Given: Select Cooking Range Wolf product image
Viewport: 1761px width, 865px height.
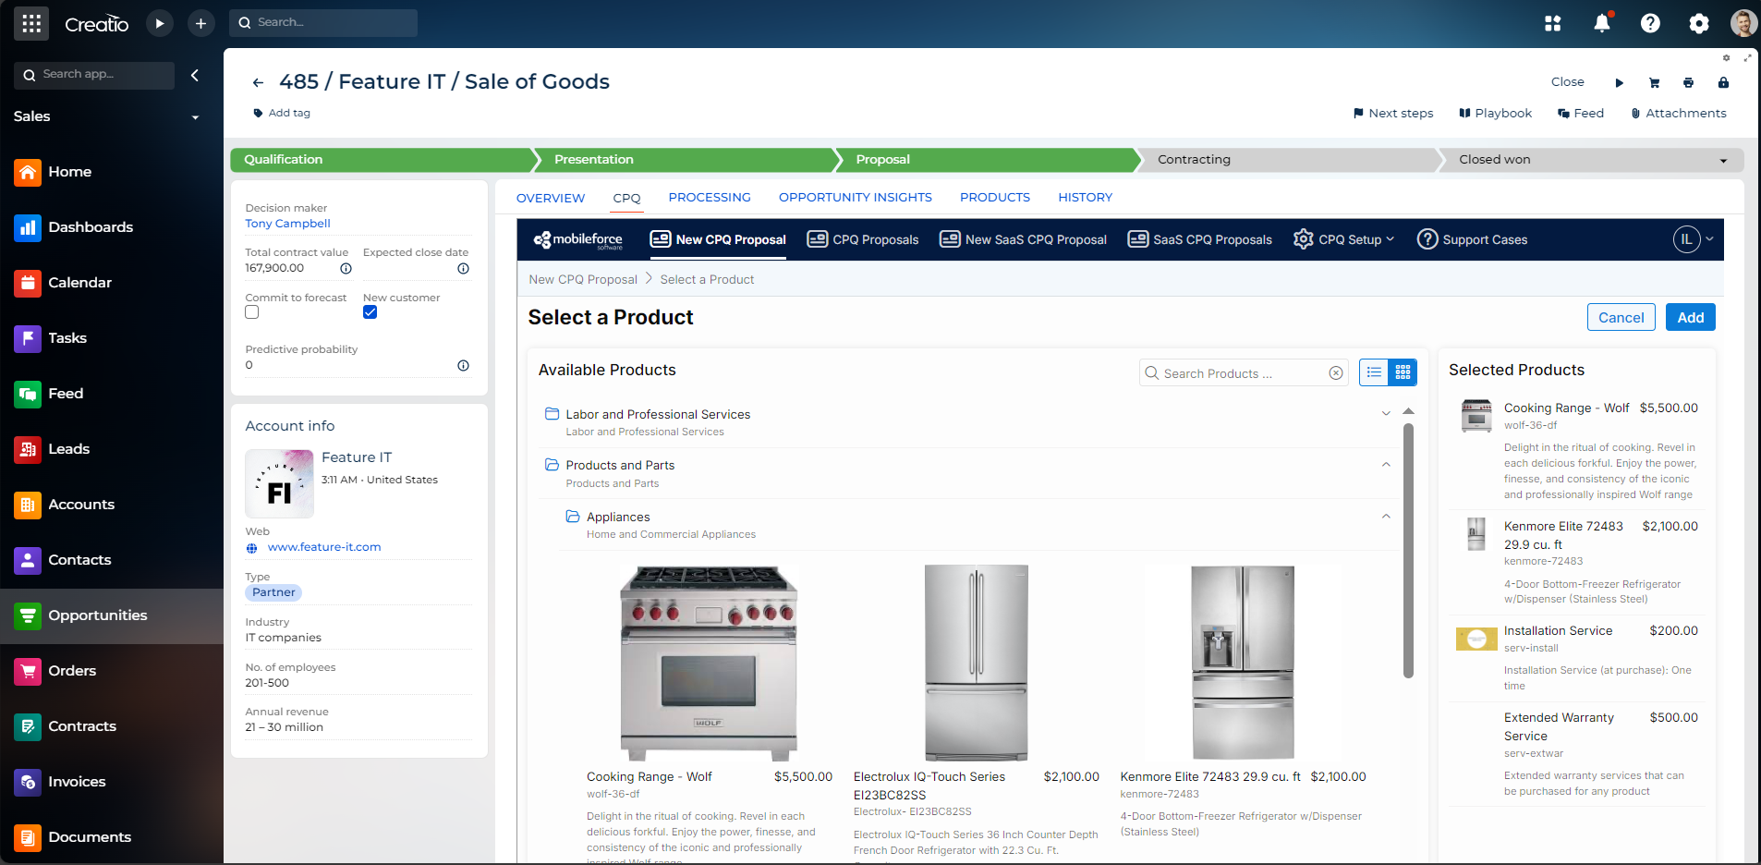Looking at the screenshot, I should 709,664.
